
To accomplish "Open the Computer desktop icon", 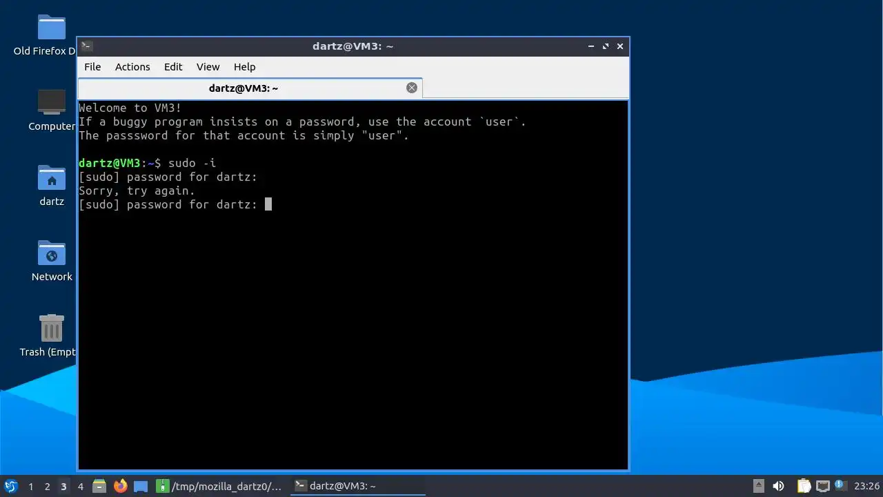I will coord(52,110).
